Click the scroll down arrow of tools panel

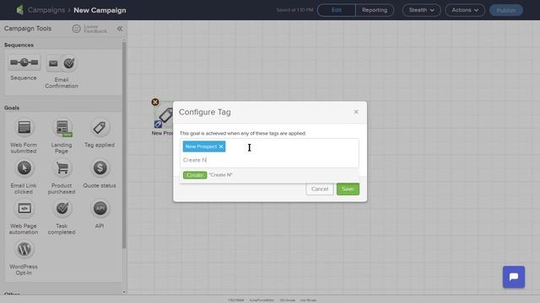(124, 292)
